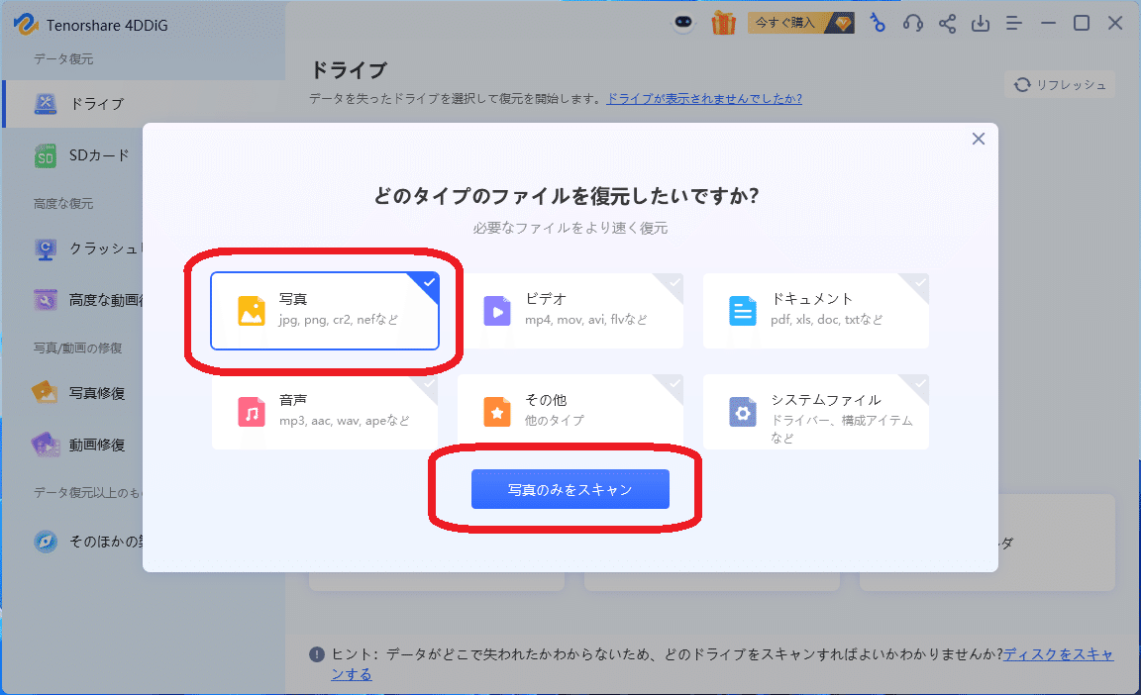
Task: Close the file type selection dialog
Action: pyautogui.click(x=978, y=139)
